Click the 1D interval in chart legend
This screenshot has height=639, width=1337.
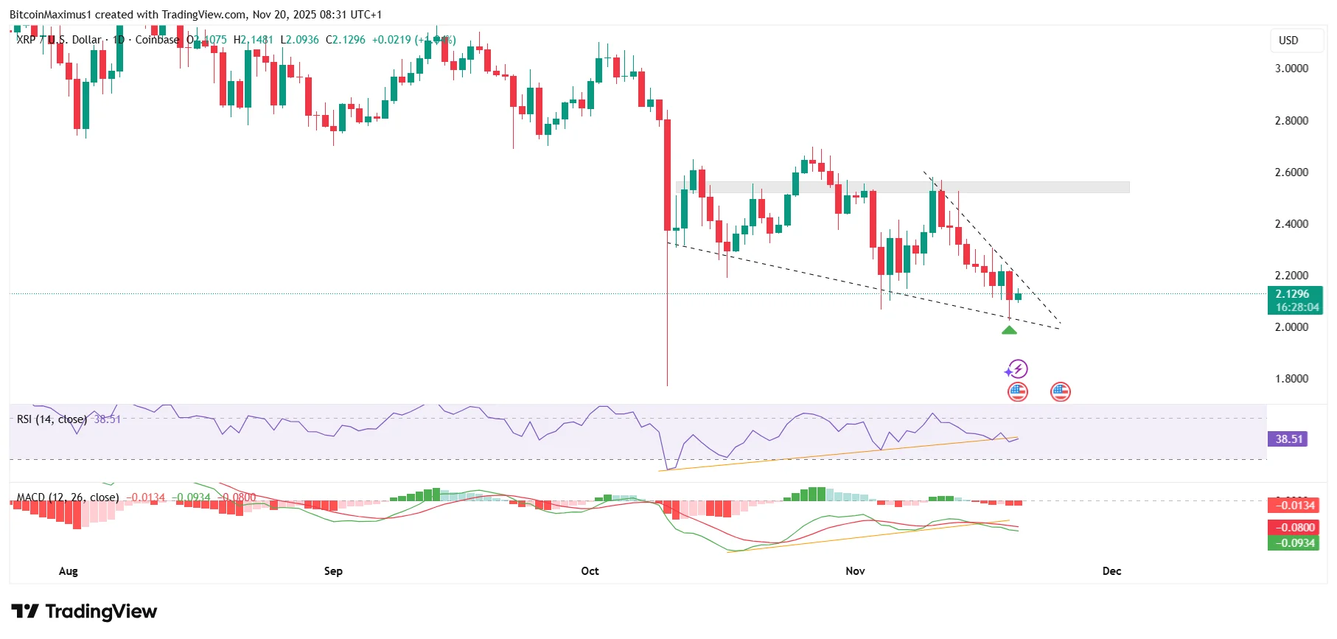(119, 40)
